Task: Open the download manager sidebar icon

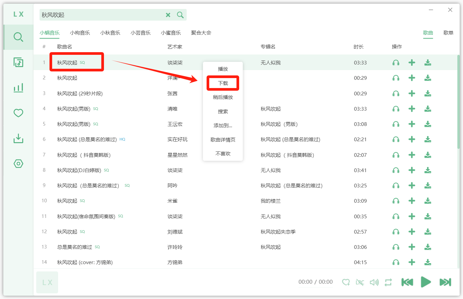Action: (x=18, y=138)
